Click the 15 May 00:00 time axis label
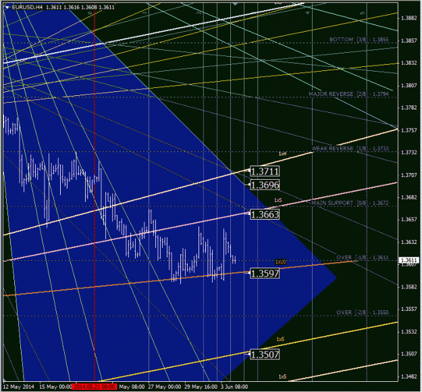This screenshot has width=422, height=392. pos(55,387)
